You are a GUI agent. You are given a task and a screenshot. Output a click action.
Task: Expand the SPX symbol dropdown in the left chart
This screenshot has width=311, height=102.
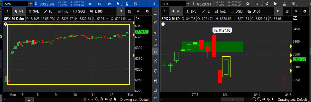coord(31,4)
